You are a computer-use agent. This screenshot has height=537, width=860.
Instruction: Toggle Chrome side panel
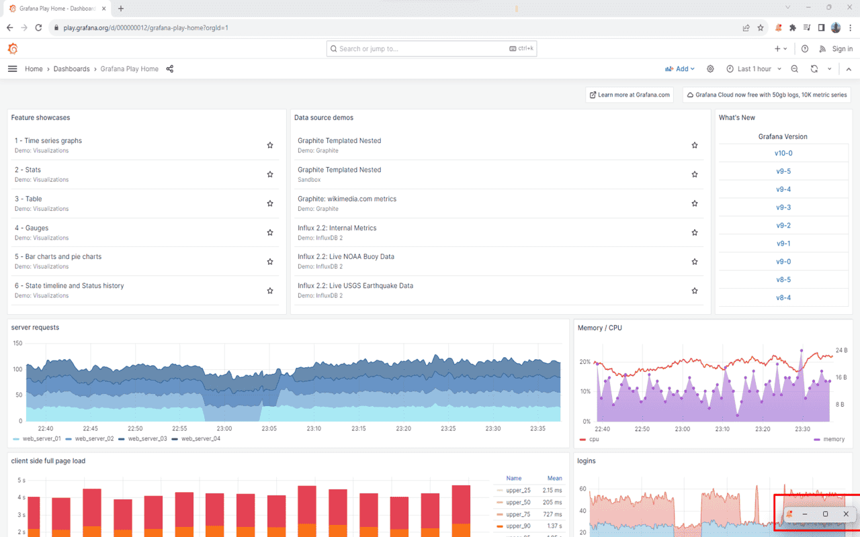click(x=821, y=28)
